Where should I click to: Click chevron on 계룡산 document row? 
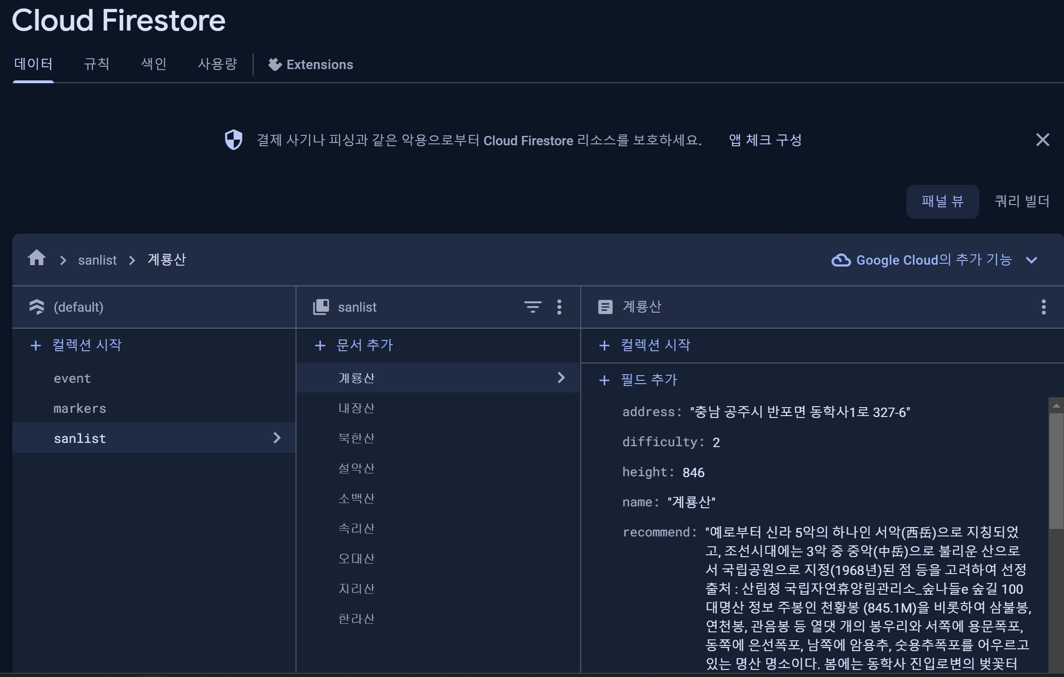tap(561, 378)
